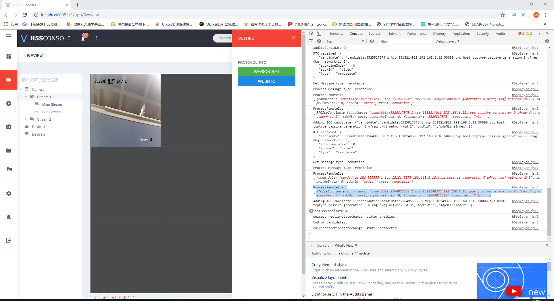Expand the RTCIceCandidate object disclosure triangle
554x301 pixels.
pos(314,193)
